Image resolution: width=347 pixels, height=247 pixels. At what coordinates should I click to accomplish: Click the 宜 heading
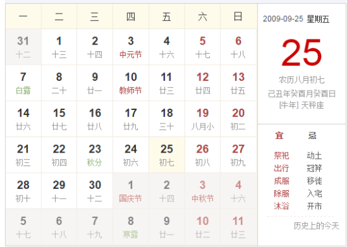point(279,135)
